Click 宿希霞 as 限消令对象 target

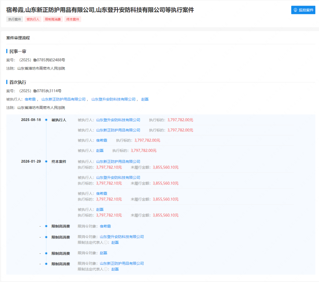pyautogui.click(x=106, y=226)
